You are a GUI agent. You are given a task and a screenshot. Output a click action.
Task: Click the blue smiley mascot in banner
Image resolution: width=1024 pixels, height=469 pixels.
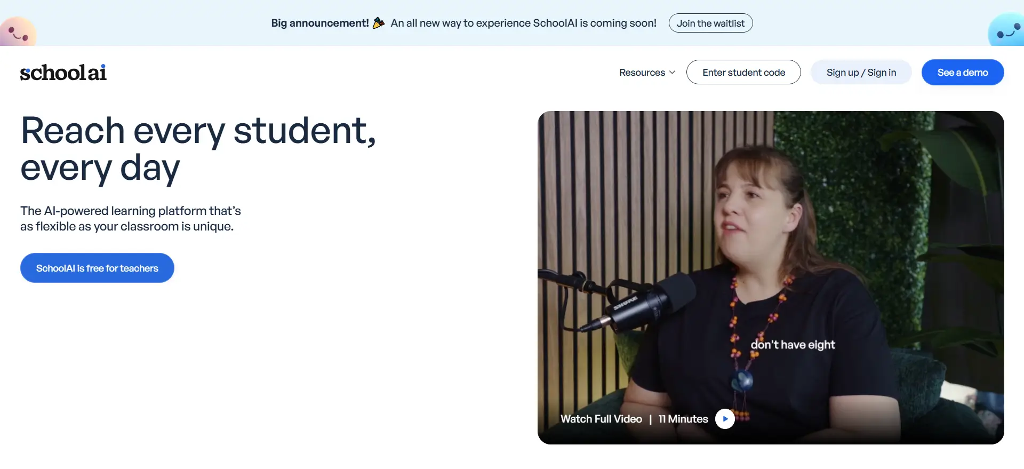[x=1006, y=32]
